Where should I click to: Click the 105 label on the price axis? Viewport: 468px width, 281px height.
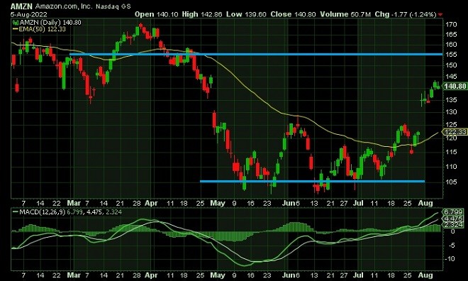click(x=451, y=182)
